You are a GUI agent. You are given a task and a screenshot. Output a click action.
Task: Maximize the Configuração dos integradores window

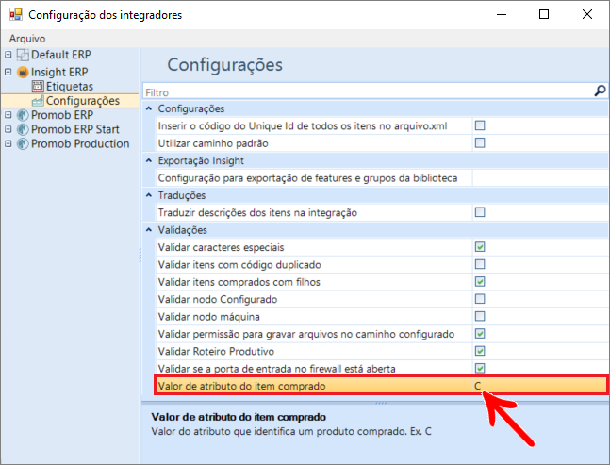544,15
